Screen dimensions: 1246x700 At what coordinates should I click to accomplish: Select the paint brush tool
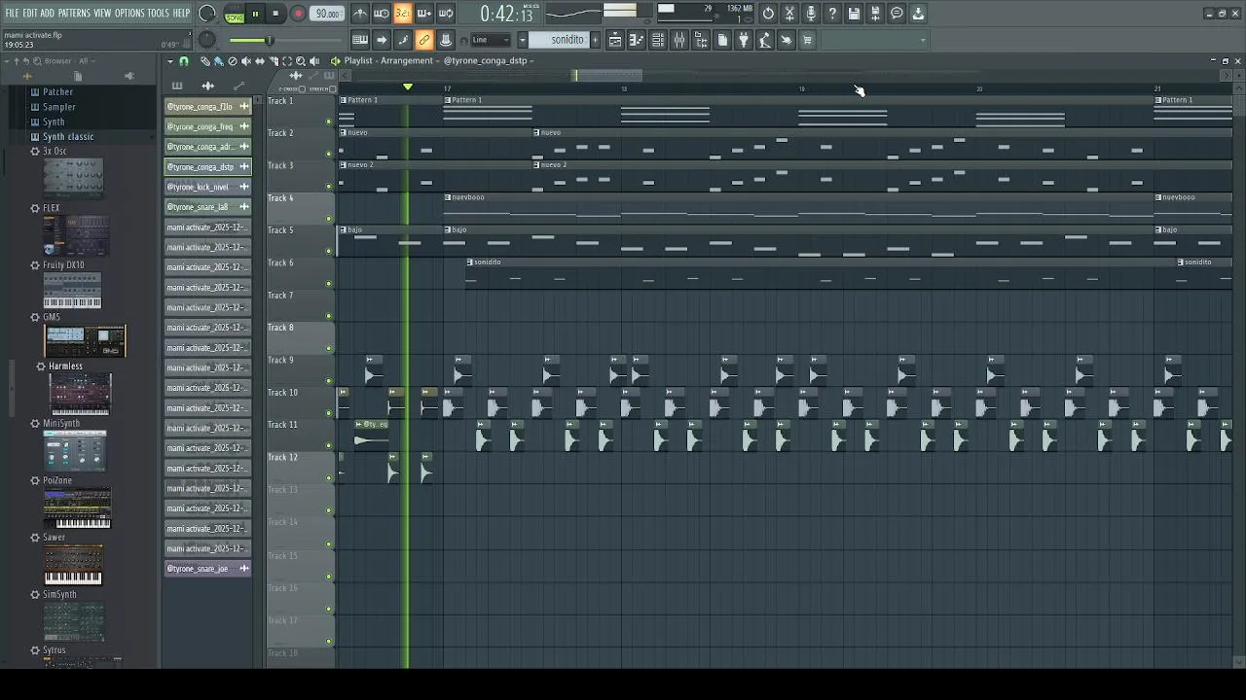(218, 61)
